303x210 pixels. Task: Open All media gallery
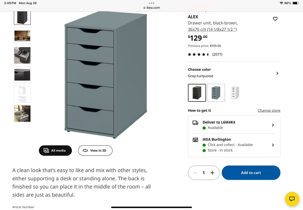tap(55, 151)
